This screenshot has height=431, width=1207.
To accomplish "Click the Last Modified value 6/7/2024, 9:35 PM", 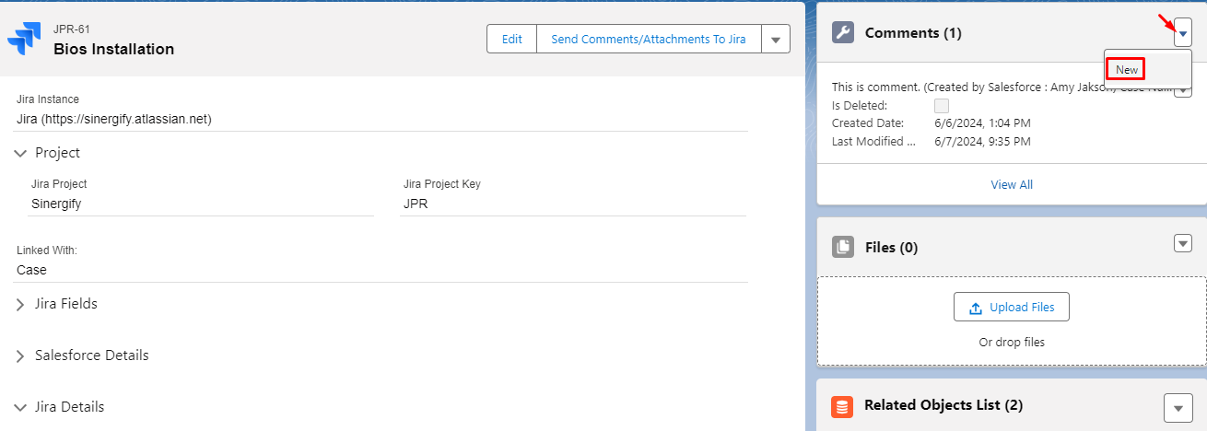I will click(982, 141).
